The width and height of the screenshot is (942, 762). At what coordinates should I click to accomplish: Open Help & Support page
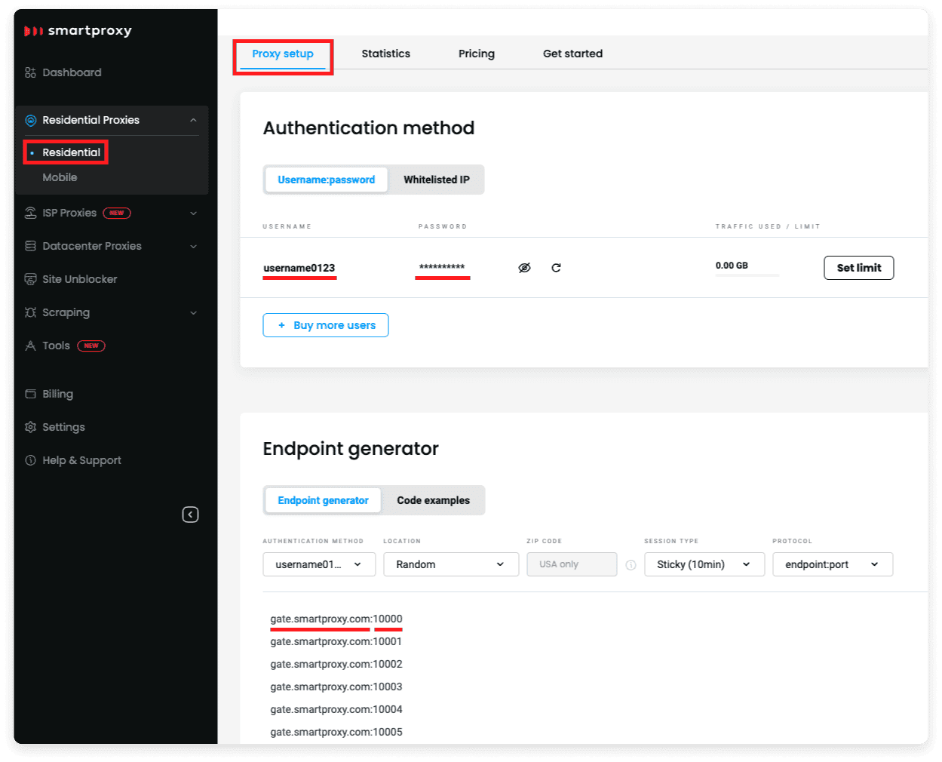point(81,460)
